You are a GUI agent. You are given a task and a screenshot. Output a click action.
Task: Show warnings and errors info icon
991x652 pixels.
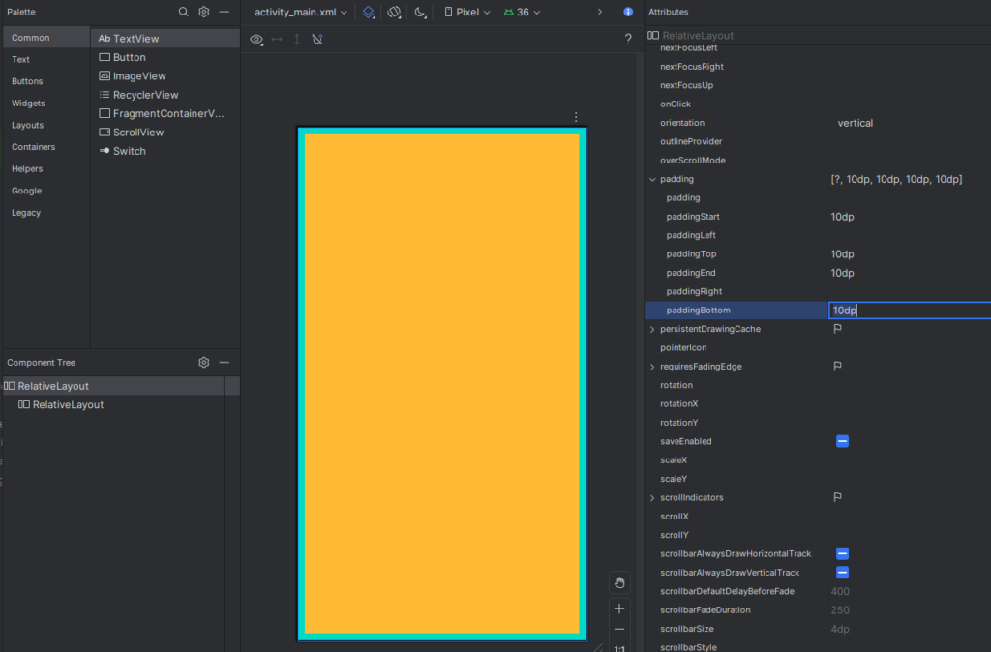628,12
